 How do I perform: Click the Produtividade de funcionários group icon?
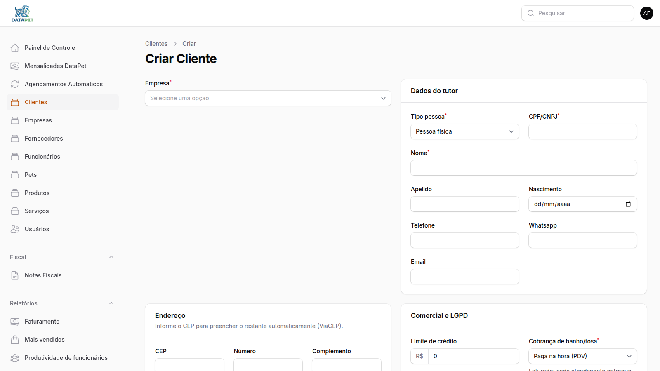tap(15, 358)
